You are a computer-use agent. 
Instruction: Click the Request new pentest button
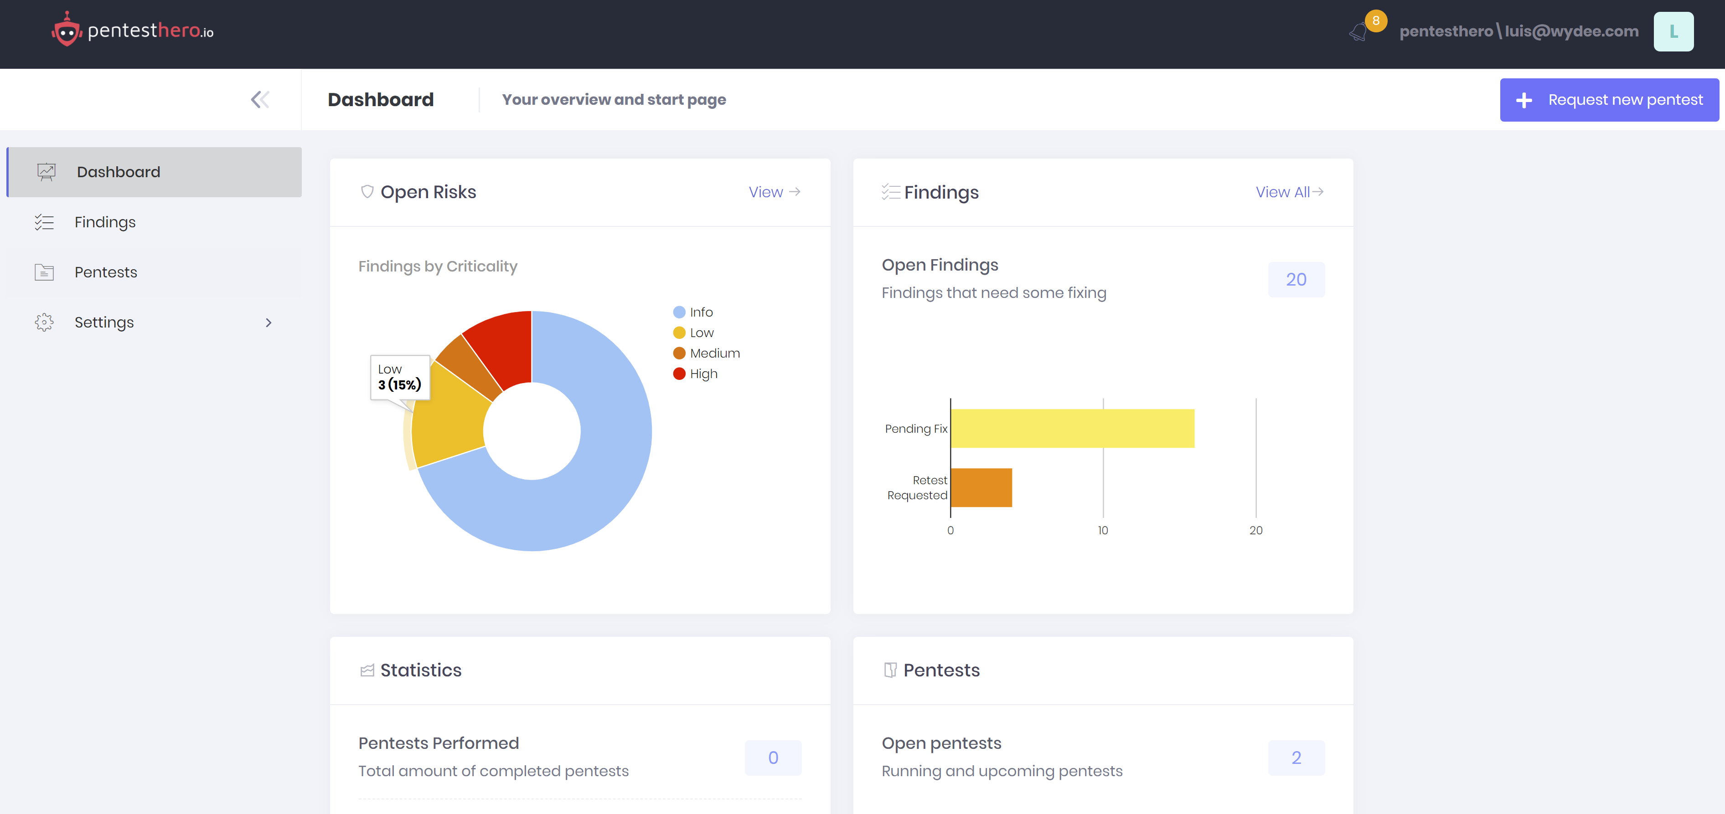1608,100
